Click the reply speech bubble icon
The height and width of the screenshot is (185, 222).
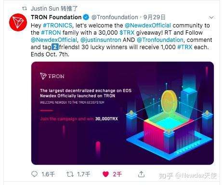tap(34, 174)
